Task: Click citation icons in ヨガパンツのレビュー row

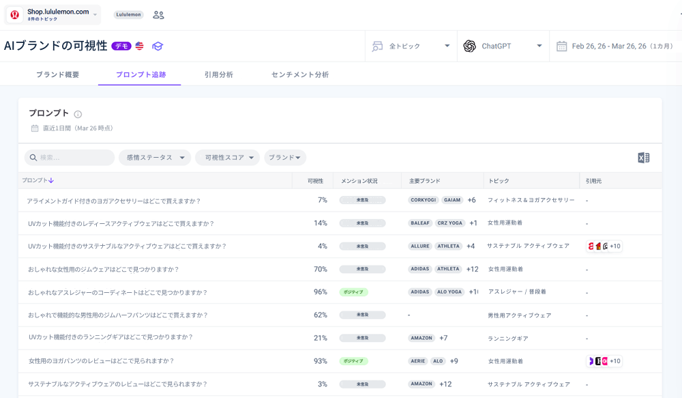Action: (x=604, y=361)
